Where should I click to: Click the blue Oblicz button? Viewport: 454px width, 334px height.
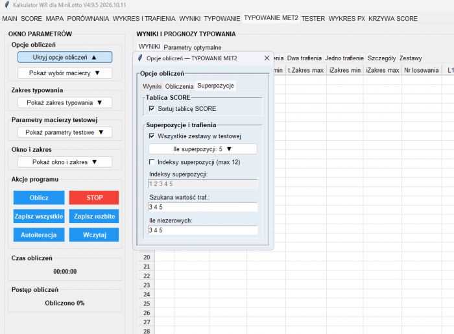pos(39,198)
